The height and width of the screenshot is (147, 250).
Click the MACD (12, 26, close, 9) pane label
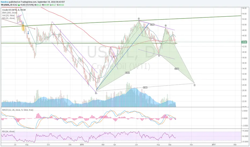[18, 110]
